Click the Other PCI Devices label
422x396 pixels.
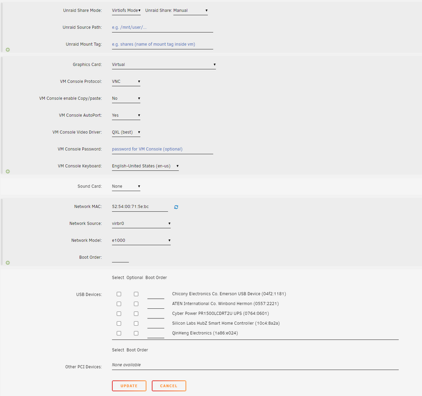(83, 367)
